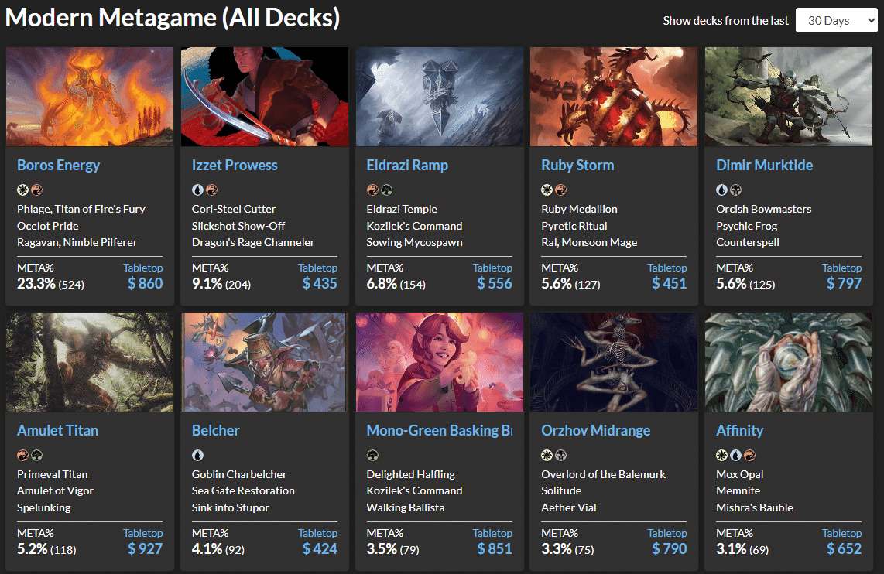Click Tabletop price $ 451 for Ruby Storm
Screen dimensions: 884x574
coord(670,283)
